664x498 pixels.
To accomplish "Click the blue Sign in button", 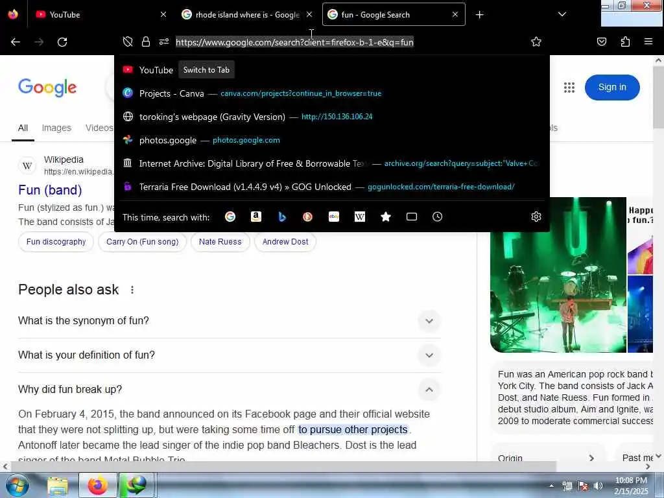I will point(612,88).
